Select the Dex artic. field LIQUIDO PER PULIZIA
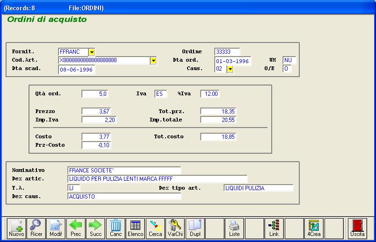The width and height of the screenshot is (376, 242). click(x=158, y=179)
